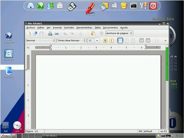
Task: Expand the toolbar overflow chevron
Action: [x=166, y=41]
